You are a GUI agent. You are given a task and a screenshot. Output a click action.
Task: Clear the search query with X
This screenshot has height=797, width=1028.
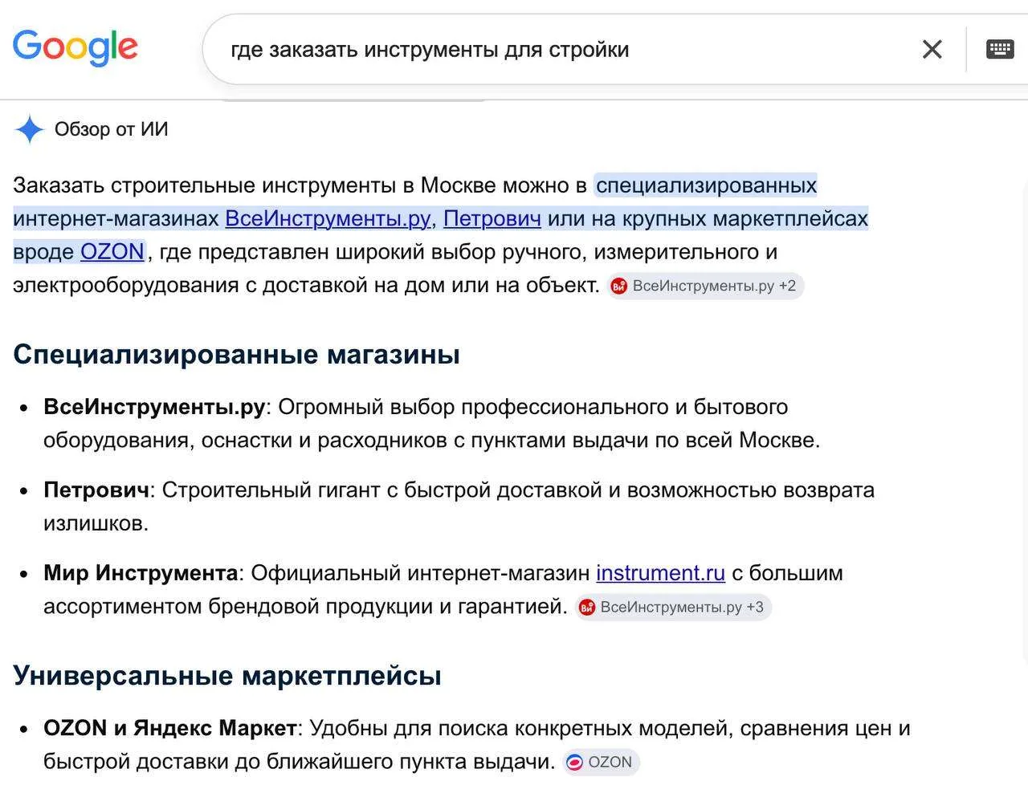pyautogui.click(x=932, y=50)
